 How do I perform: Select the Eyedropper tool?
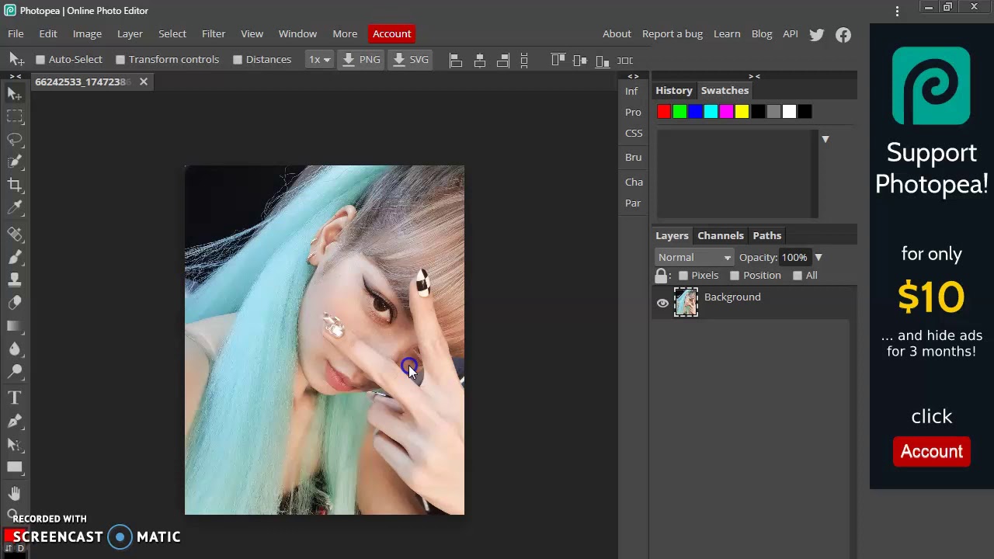click(x=15, y=207)
